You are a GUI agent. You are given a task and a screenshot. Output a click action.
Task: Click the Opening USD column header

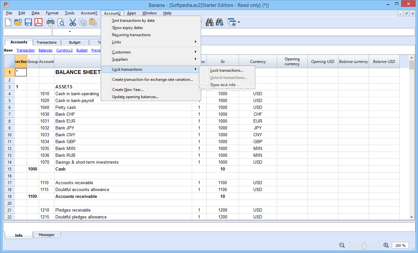click(x=323, y=62)
